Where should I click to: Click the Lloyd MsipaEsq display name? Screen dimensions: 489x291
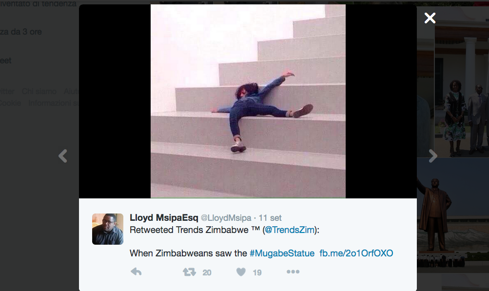[164, 217]
